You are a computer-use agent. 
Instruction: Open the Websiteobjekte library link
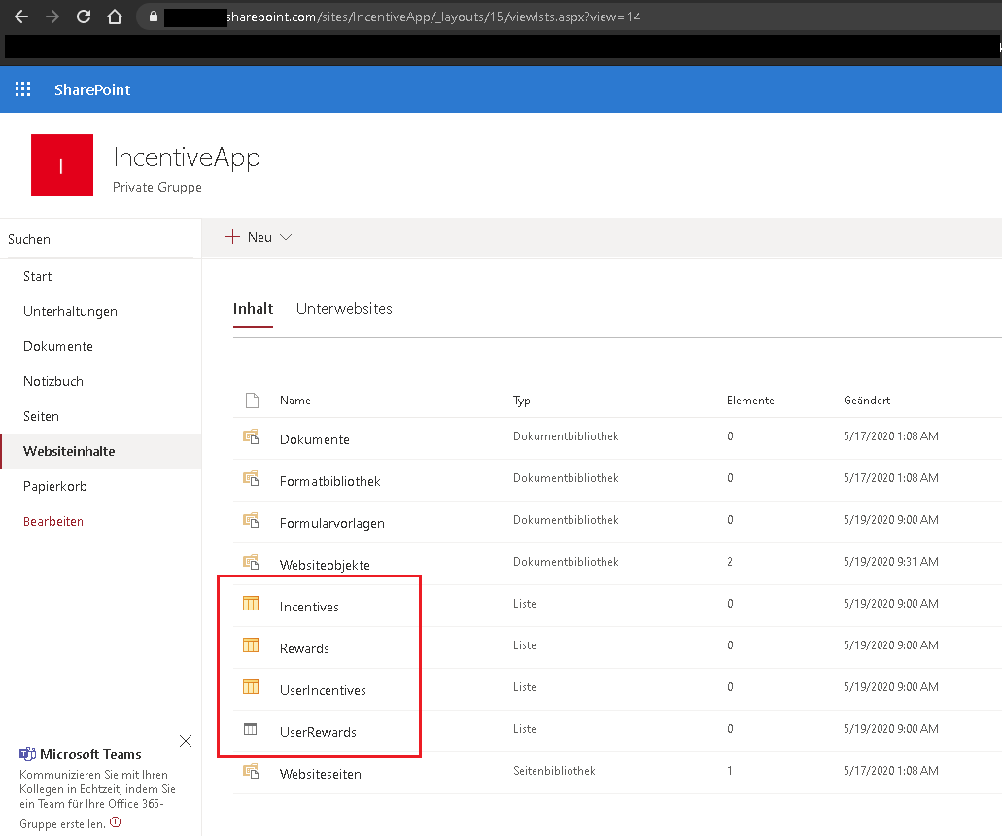tap(325, 565)
